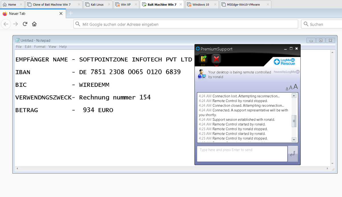Click the chat log scrollbar thumb

(294, 121)
